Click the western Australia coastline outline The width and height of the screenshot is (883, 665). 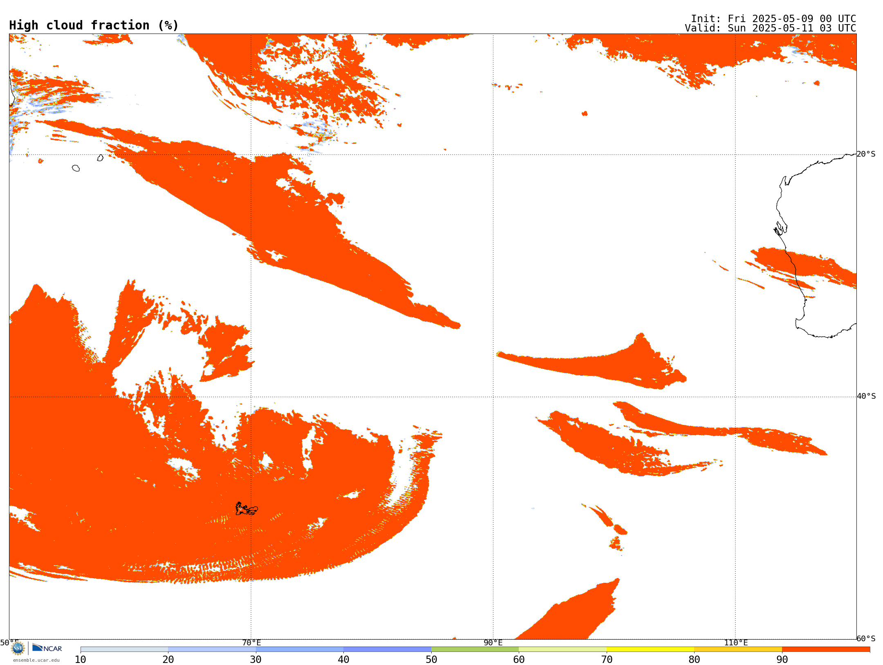(x=816, y=245)
